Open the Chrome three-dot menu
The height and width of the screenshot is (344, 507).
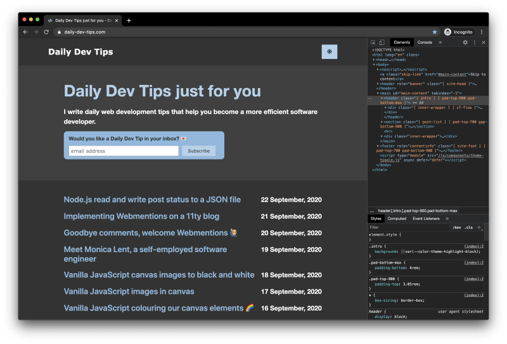tap(482, 32)
